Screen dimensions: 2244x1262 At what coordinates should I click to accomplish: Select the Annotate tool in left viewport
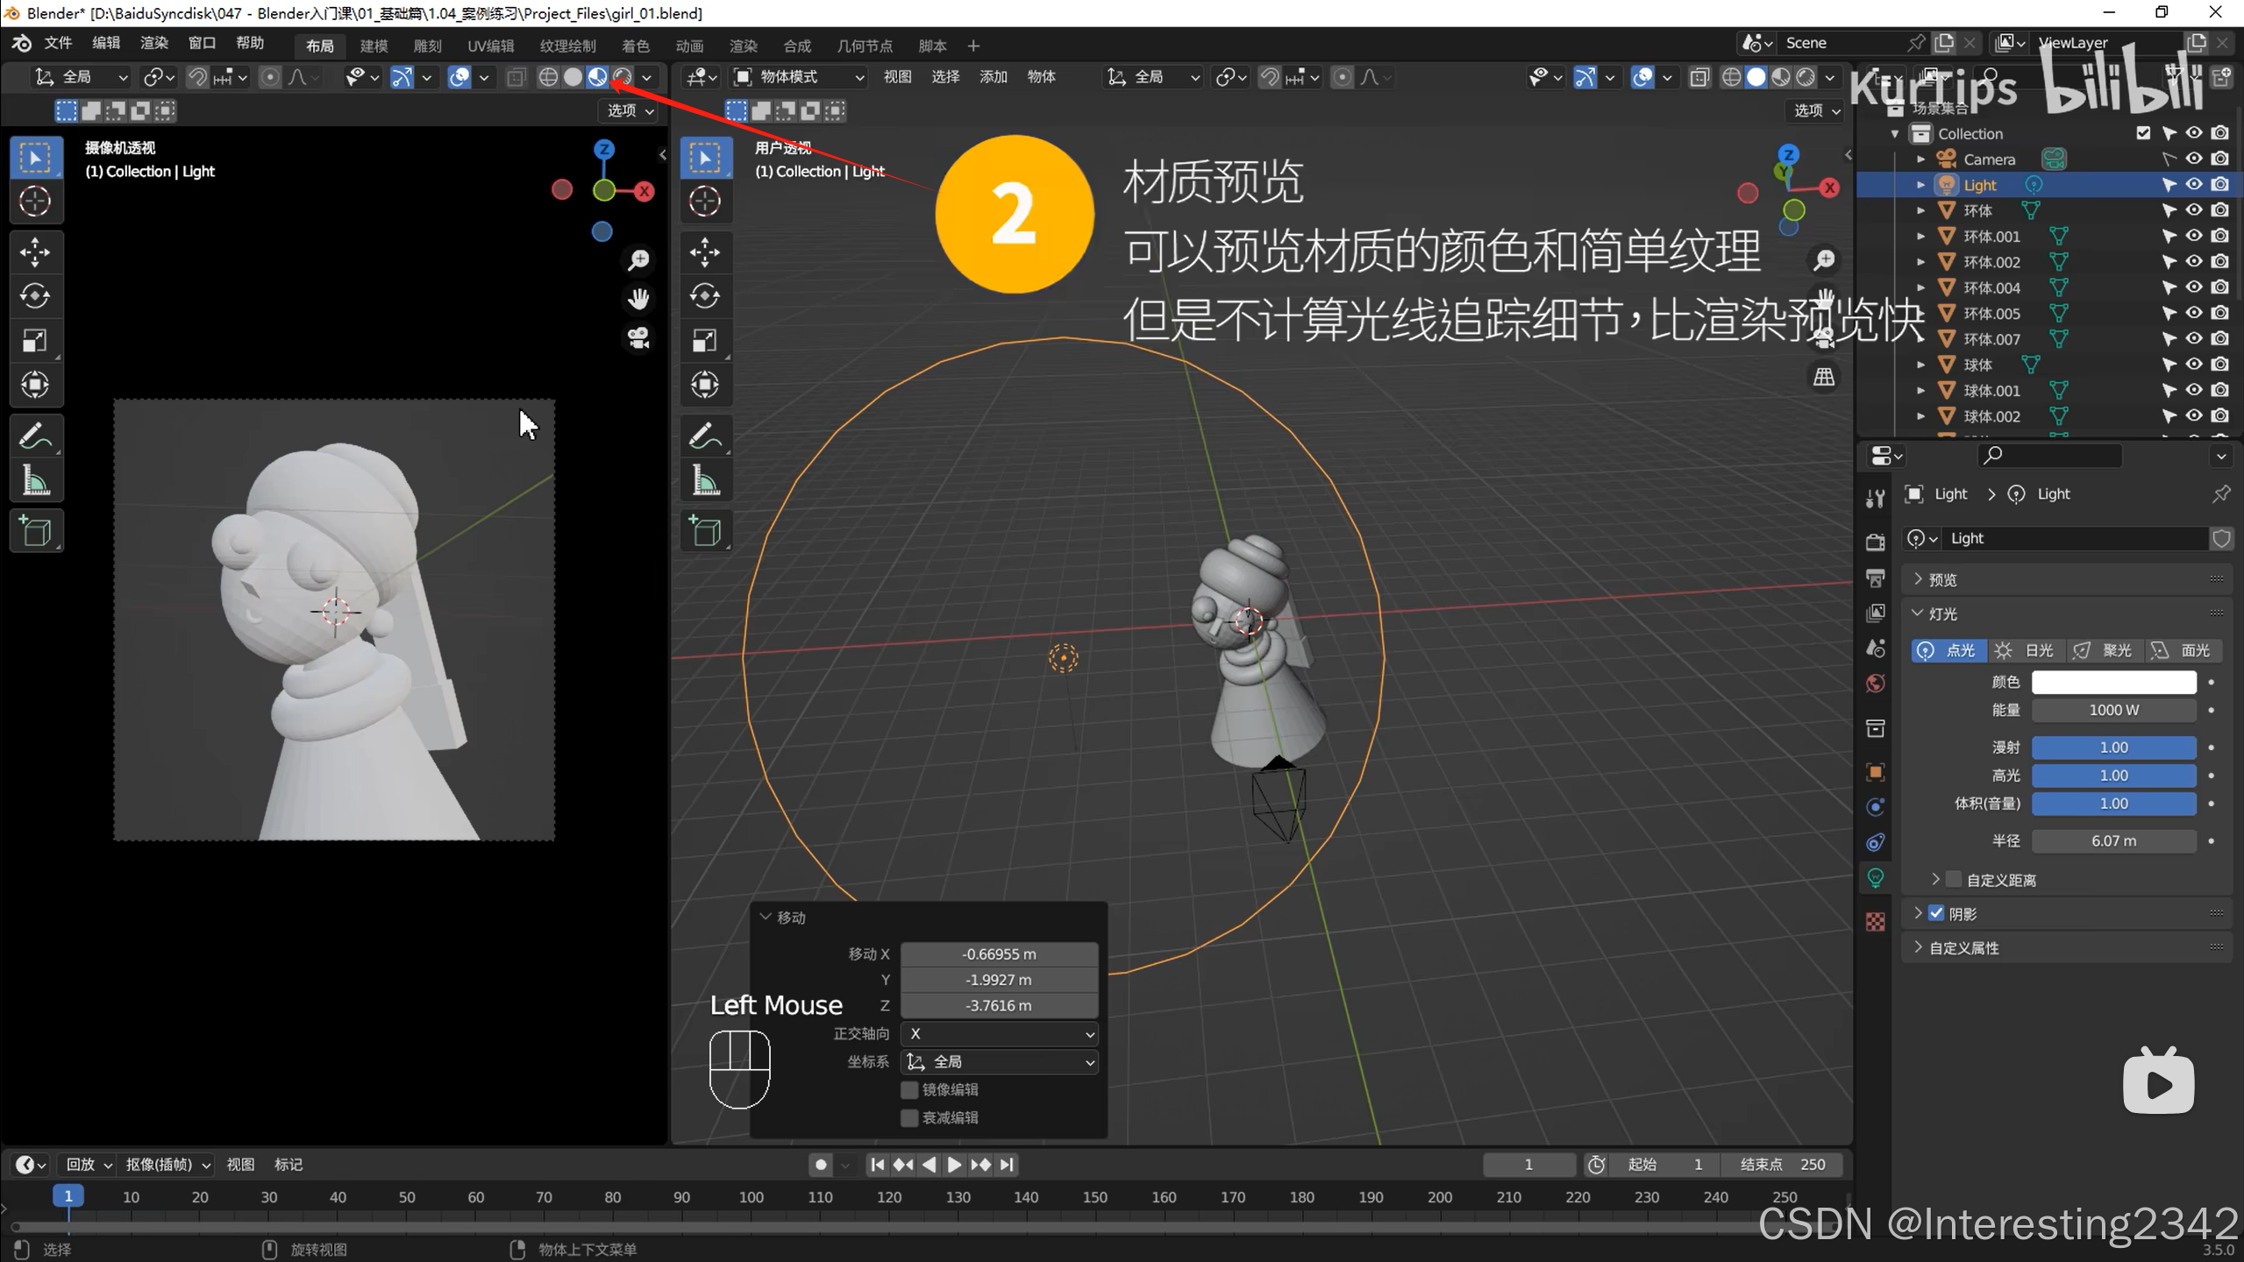click(35, 436)
